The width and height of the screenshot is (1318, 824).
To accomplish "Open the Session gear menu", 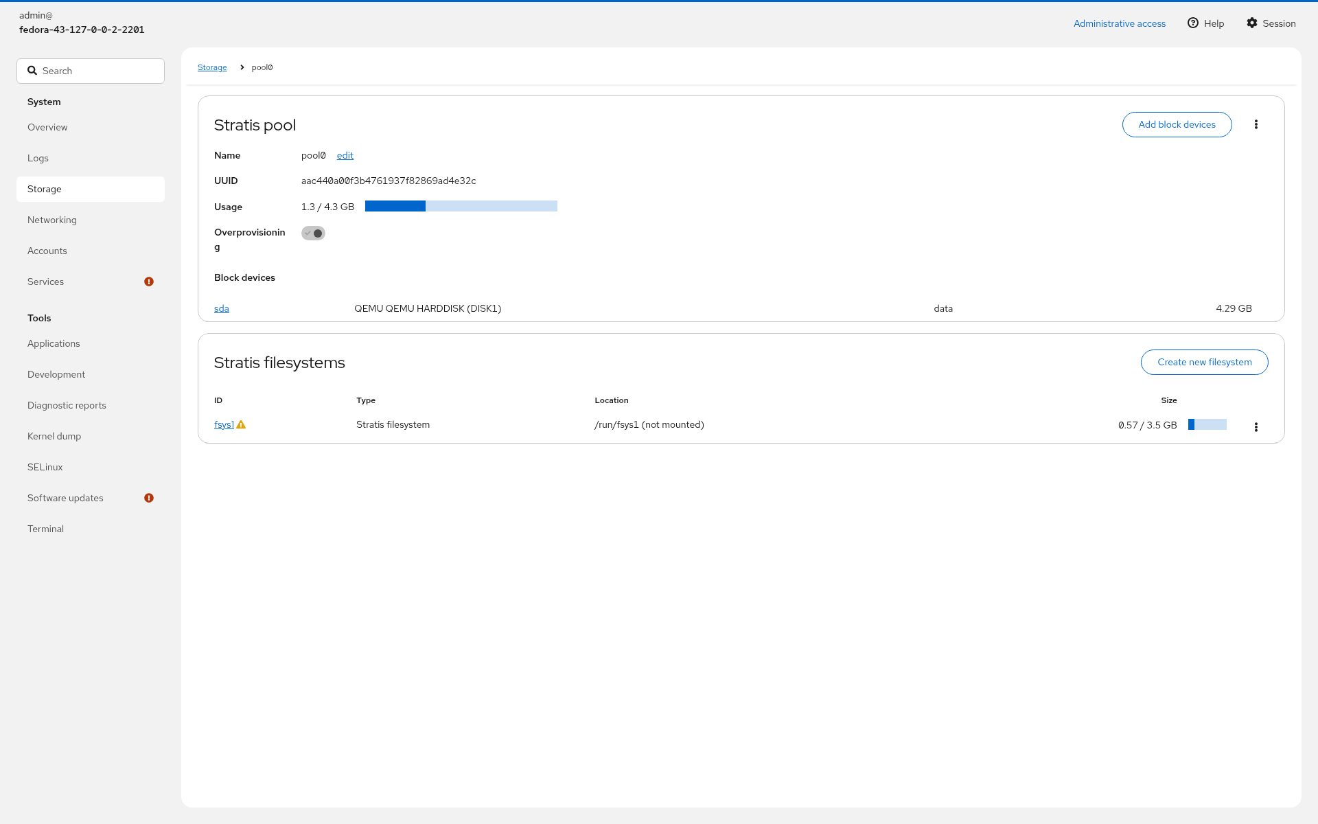I will tap(1271, 23).
